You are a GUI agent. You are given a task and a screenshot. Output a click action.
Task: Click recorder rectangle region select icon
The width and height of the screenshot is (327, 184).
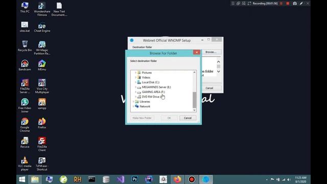(249, 4)
